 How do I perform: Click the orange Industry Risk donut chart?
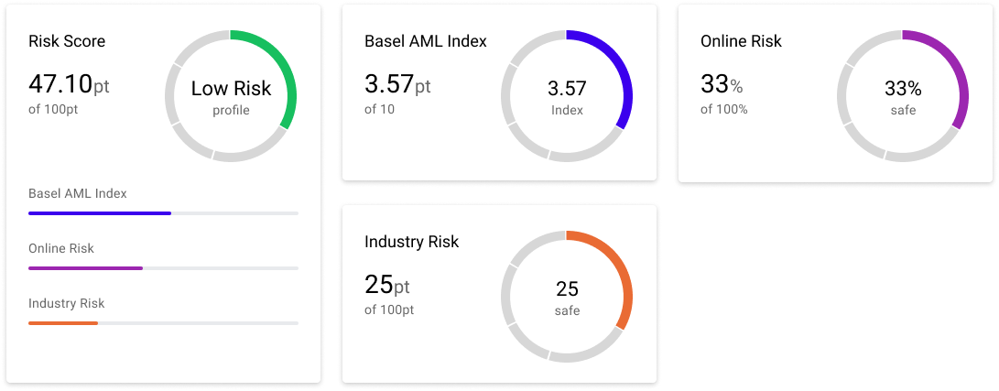coord(567,296)
